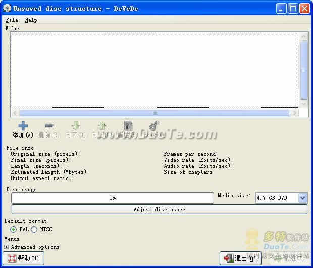
Task: Click the preview film-reel icon
Action: coord(154,126)
